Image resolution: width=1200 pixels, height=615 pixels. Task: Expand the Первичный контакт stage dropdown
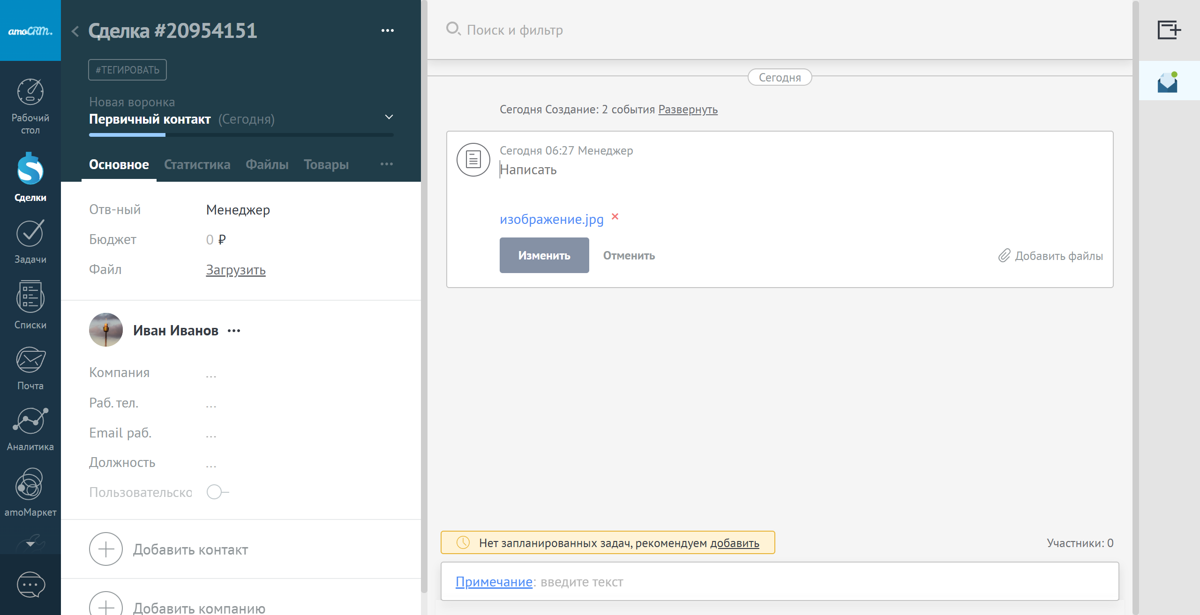pyautogui.click(x=389, y=117)
